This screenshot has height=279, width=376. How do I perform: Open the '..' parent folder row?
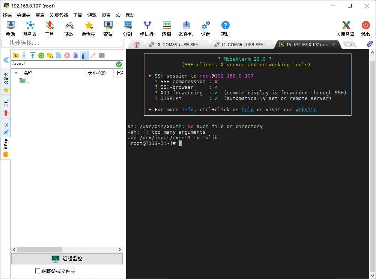coord(24,81)
